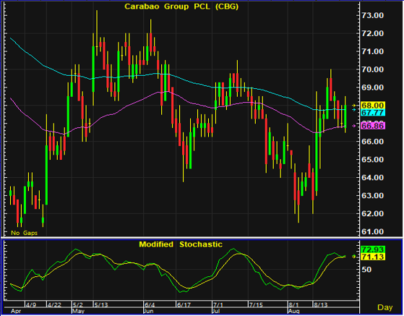Image resolution: width=404 pixels, height=316 pixels.
Task: Click the 50 level on the stochastic axis
Action: click(x=366, y=270)
